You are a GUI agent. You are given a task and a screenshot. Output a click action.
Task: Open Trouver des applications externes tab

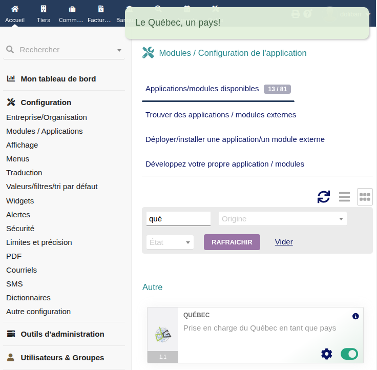point(221,115)
